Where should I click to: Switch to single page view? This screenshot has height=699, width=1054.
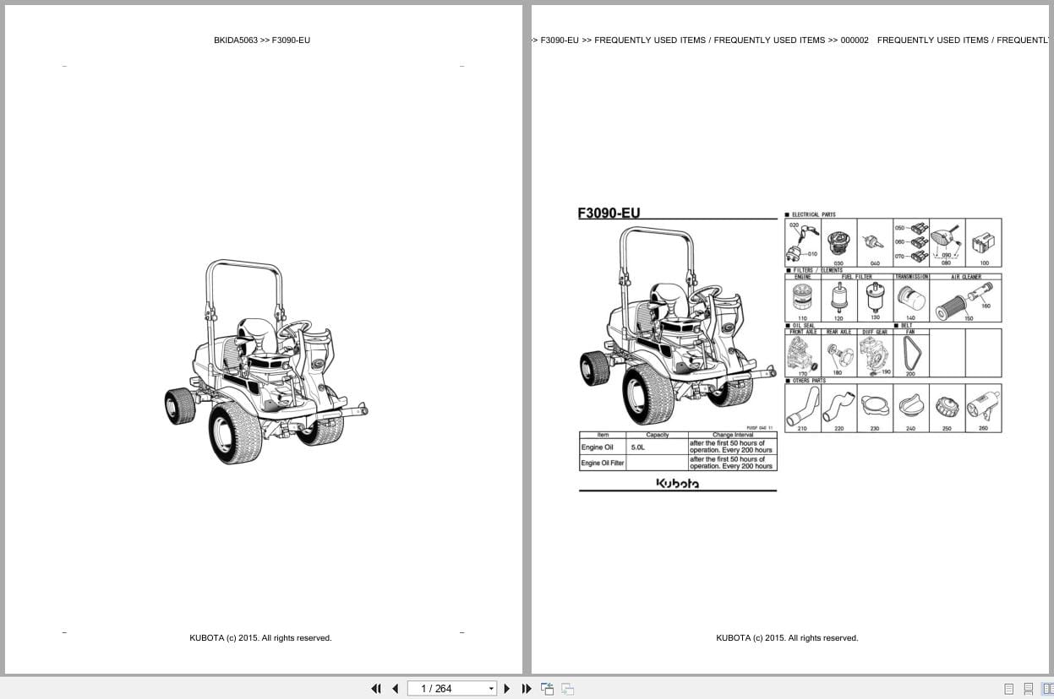click(1009, 689)
